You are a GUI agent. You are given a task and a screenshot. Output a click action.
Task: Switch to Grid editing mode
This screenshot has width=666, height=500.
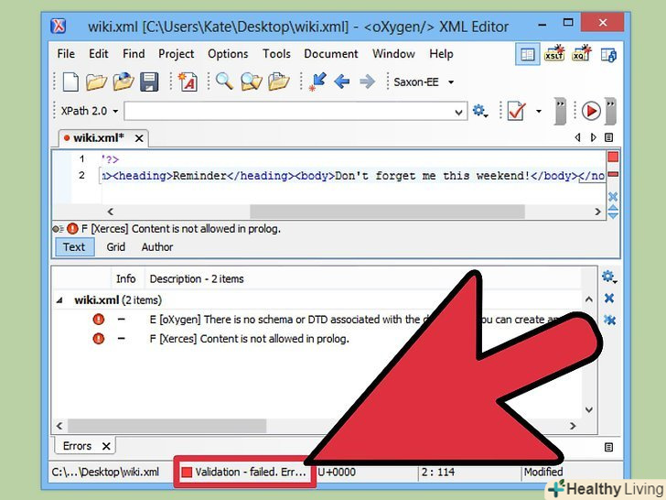pos(115,247)
